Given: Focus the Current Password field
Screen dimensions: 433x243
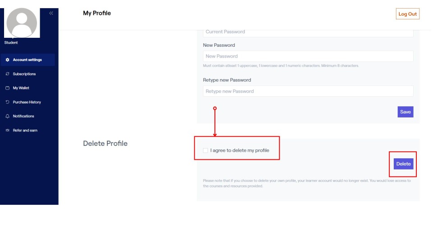Looking at the screenshot, I should click(x=308, y=32).
